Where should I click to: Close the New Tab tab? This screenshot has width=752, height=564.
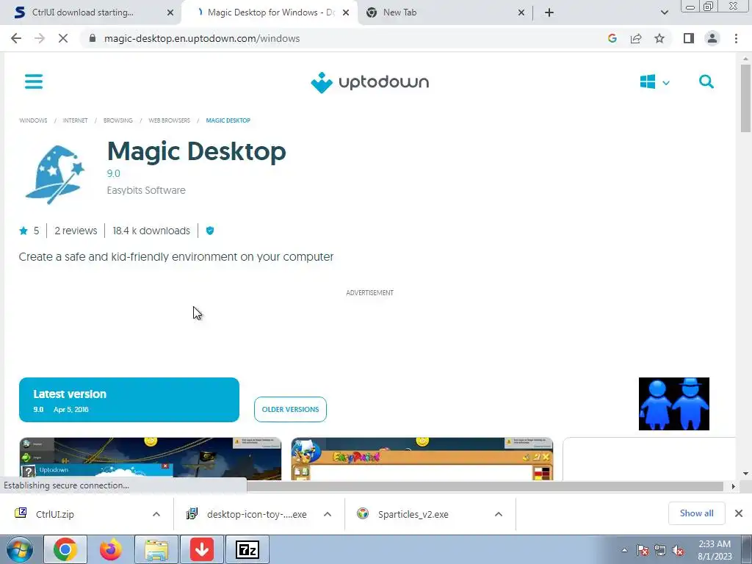click(521, 12)
